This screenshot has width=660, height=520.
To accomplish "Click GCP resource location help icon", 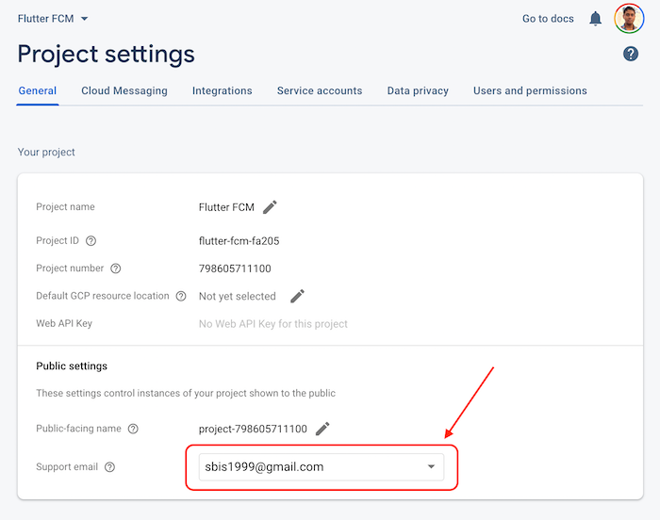I will [181, 296].
